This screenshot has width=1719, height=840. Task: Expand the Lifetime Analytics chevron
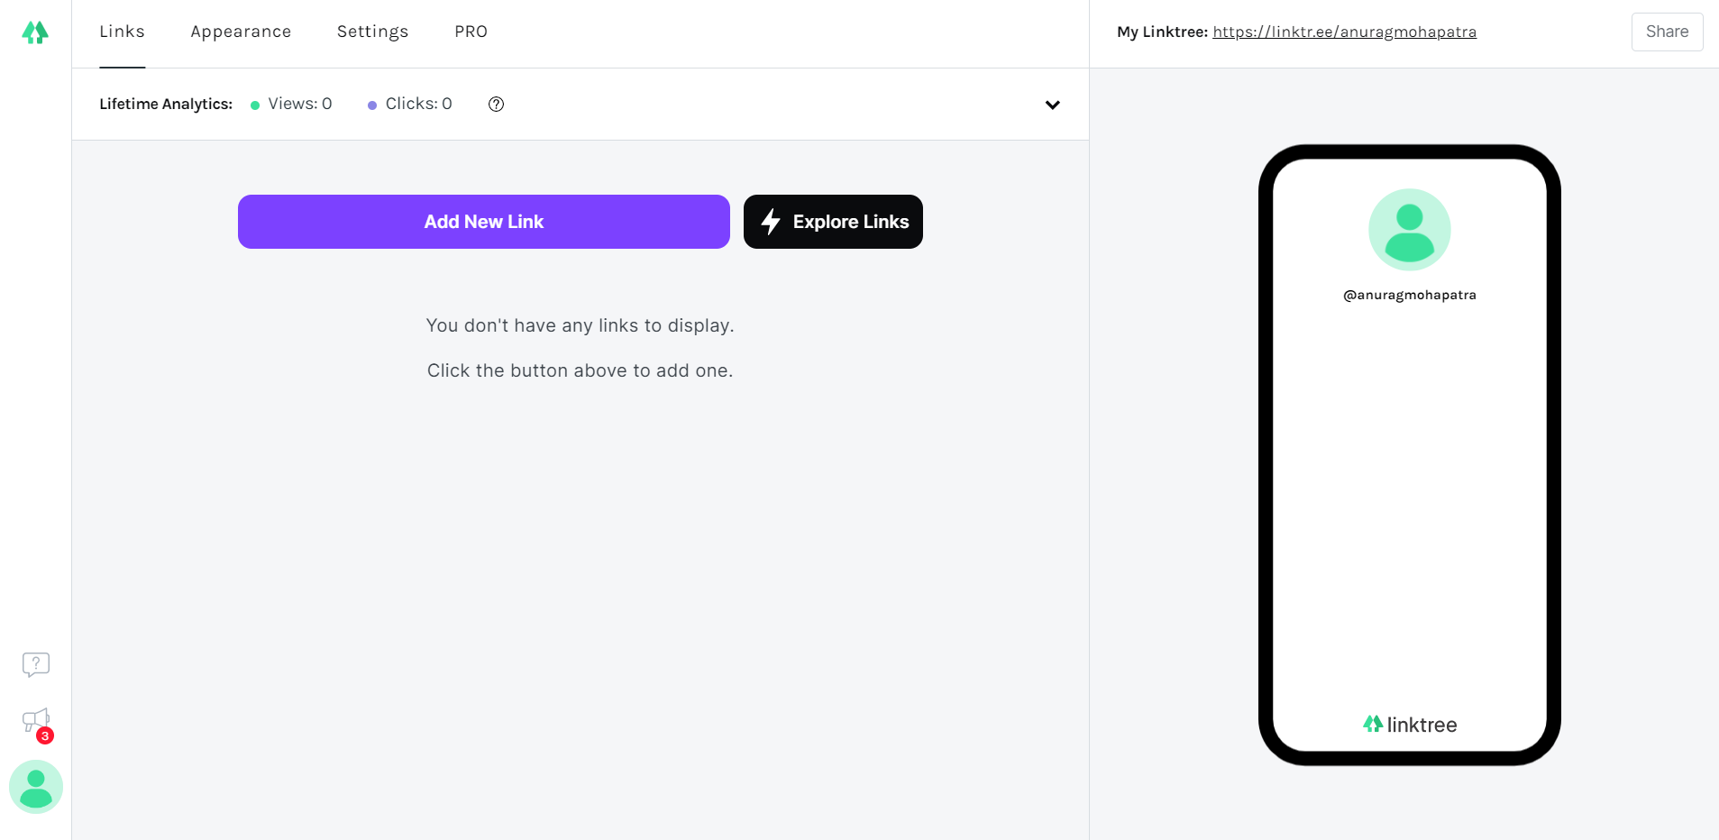click(x=1052, y=105)
